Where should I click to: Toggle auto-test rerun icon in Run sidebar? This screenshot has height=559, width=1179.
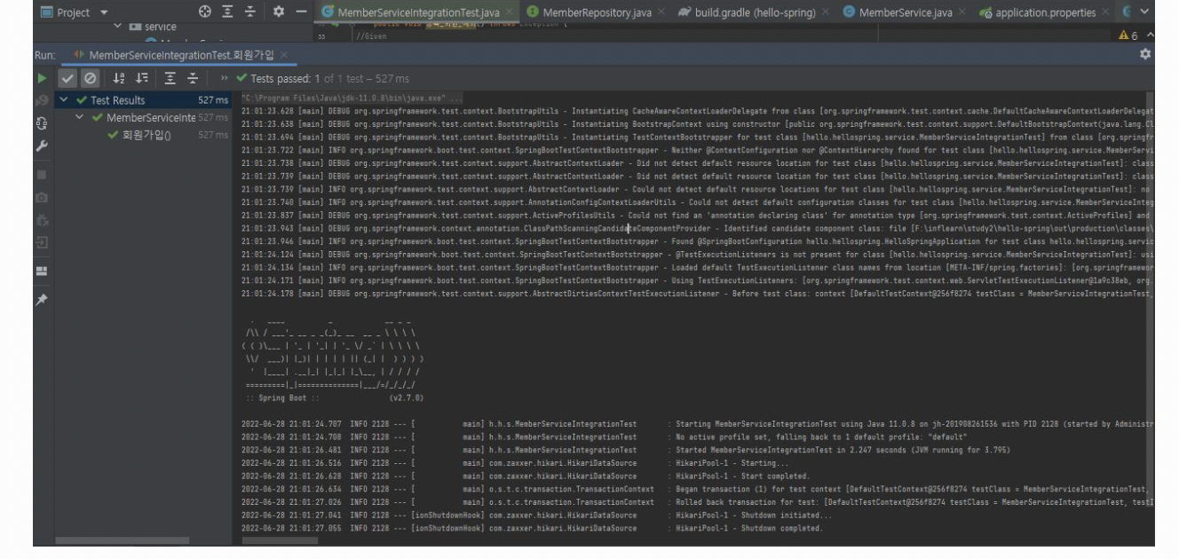[x=44, y=123]
